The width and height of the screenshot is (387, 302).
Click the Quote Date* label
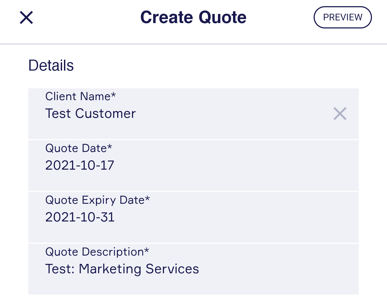(x=79, y=148)
